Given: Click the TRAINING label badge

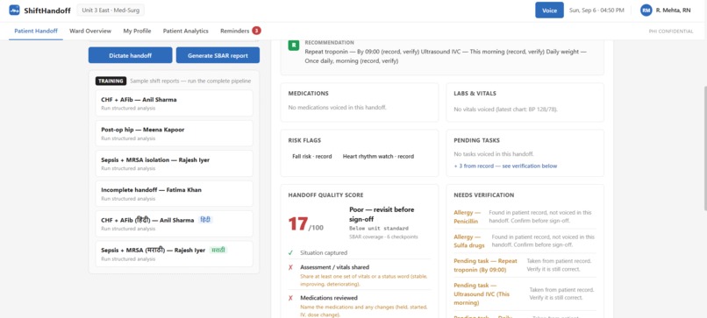Looking at the screenshot, I should (x=111, y=81).
